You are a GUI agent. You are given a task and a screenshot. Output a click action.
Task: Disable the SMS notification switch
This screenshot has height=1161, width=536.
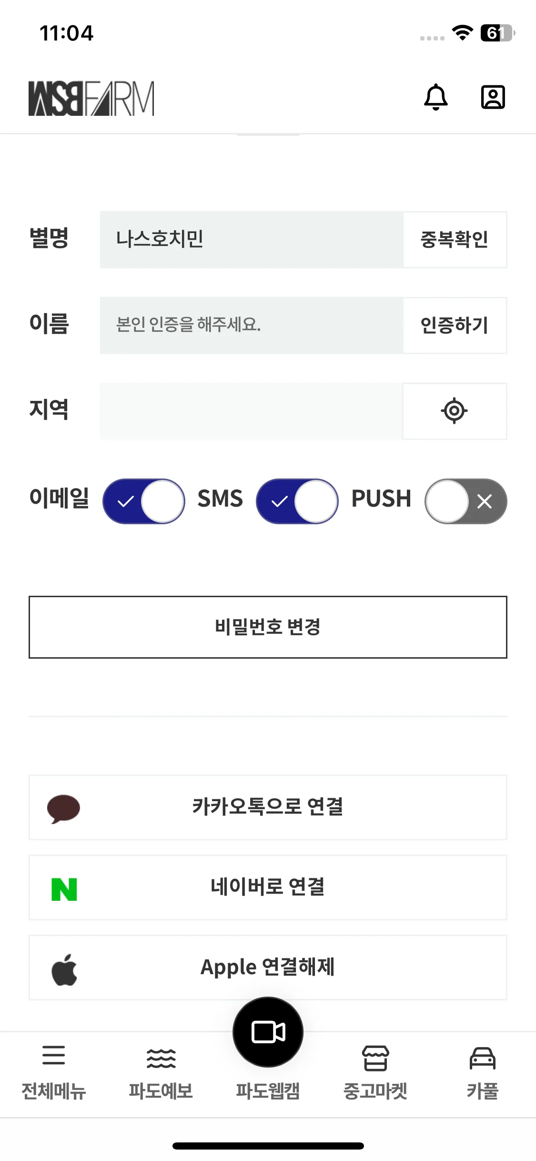click(297, 501)
